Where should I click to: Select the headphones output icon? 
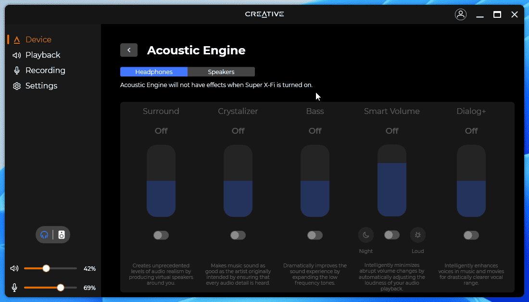(45, 235)
